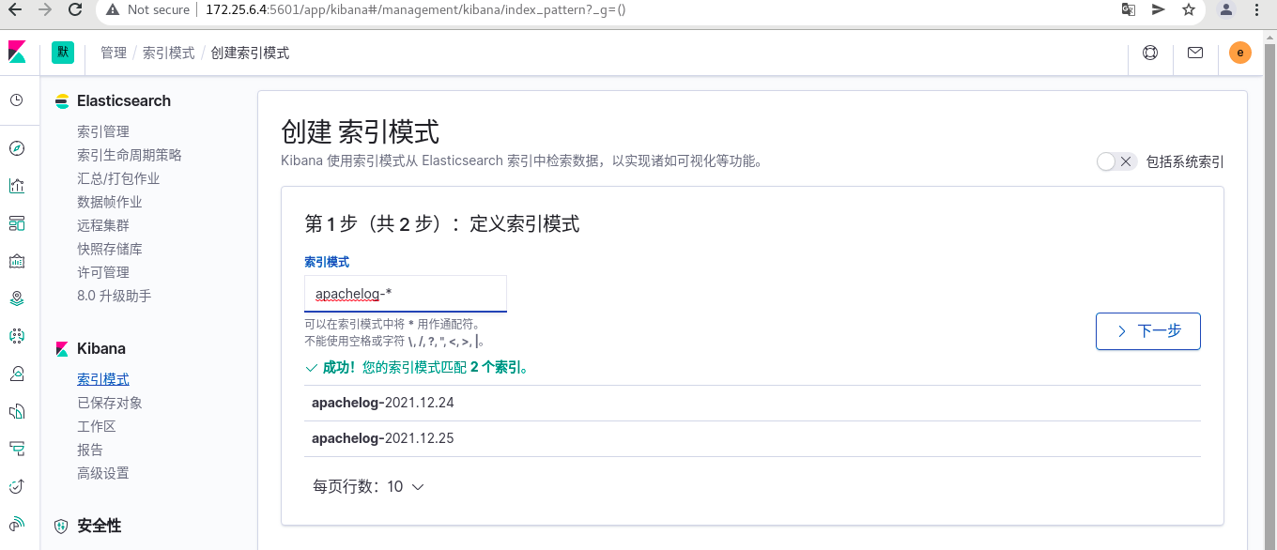Open the Uptime icon in sidebar
The height and width of the screenshot is (550, 1277).
pyautogui.click(x=17, y=486)
